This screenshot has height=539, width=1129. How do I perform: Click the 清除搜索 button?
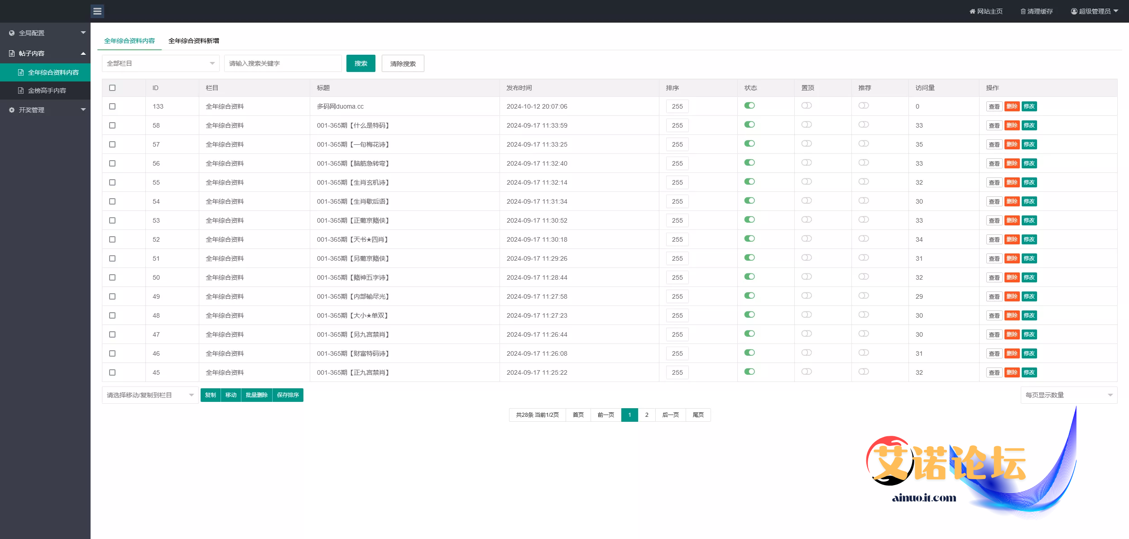403,63
